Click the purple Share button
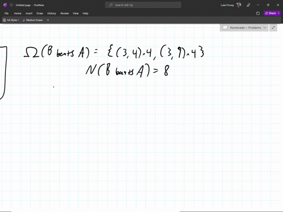Viewport: 283px width, 212px height. (x=271, y=13)
